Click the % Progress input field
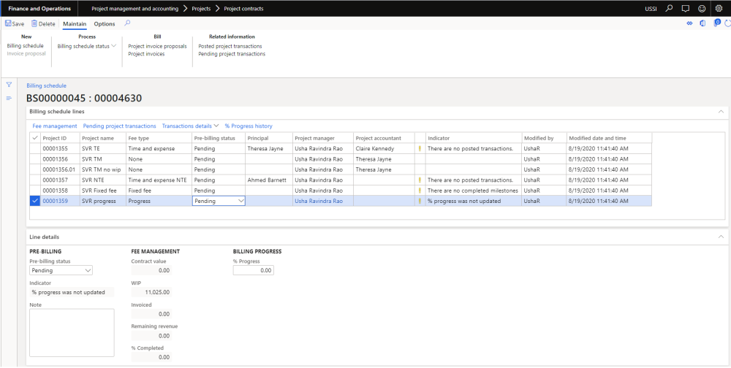The width and height of the screenshot is (731, 368). (x=254, y=270)
